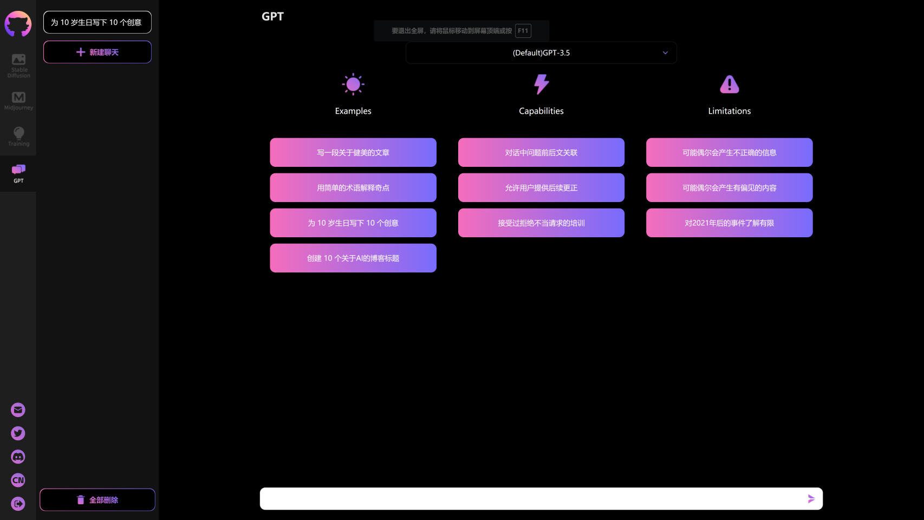Click the Limitations column label
Screen dimensions: 924x520
pyautogui.click(x=730, y=111)
